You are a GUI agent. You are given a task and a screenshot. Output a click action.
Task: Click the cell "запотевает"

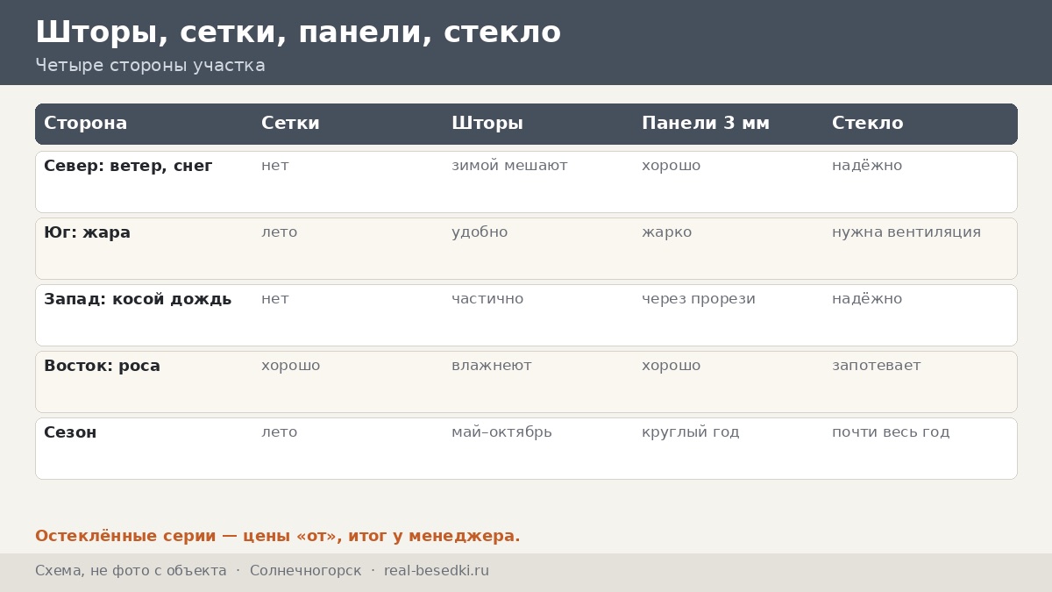coord(877,366)
